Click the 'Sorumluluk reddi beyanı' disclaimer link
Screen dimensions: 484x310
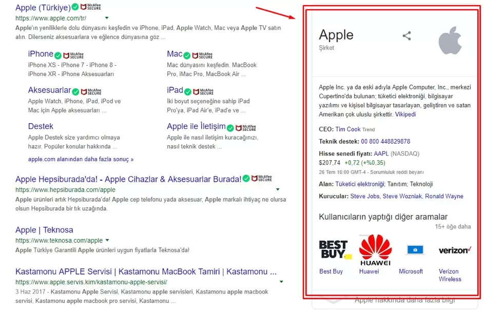click(397, 172)
